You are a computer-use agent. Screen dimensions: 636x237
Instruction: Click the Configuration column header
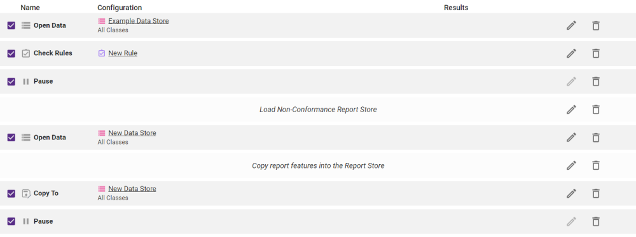[x=120, y=8]
